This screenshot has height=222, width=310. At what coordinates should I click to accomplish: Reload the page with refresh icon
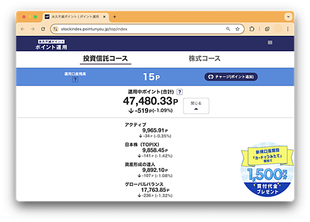(43, 29)
